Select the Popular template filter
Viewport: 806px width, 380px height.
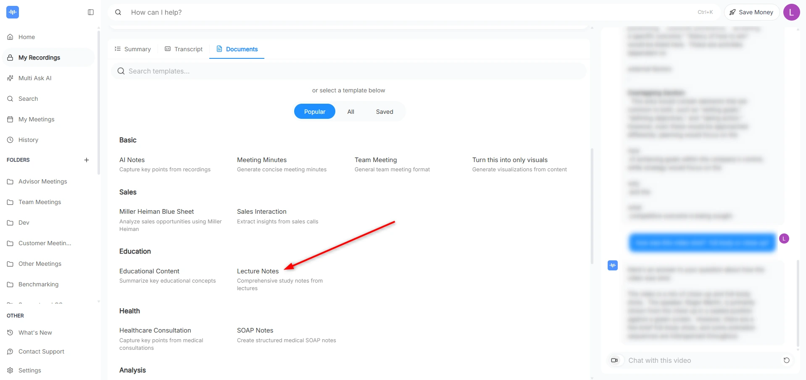pos(314,112)
